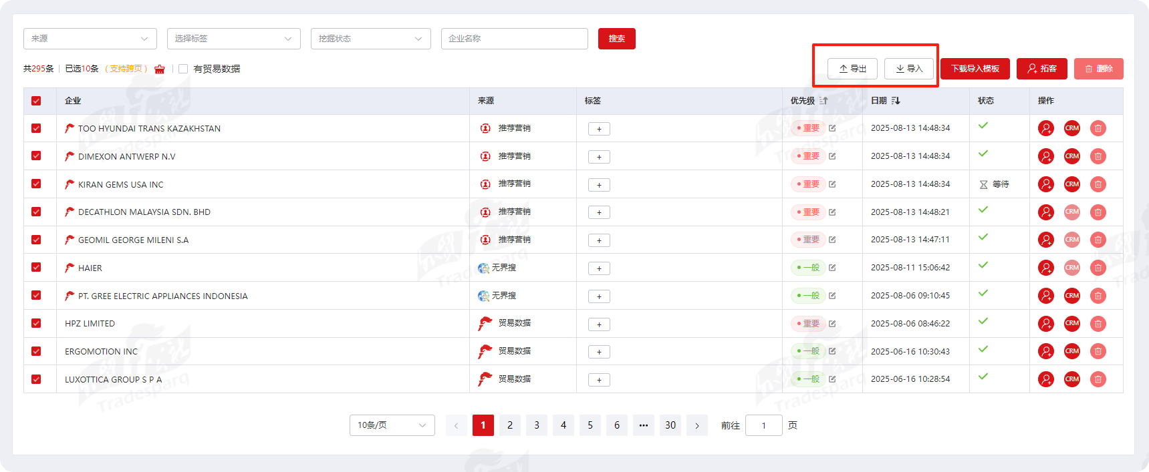Uncheck the HPZ LIMITED row checkbox
The width and height of the screenshot is (1149, 472).
(x=36, y=323)
